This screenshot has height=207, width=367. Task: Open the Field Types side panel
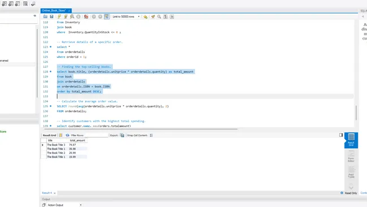(351, 172)
